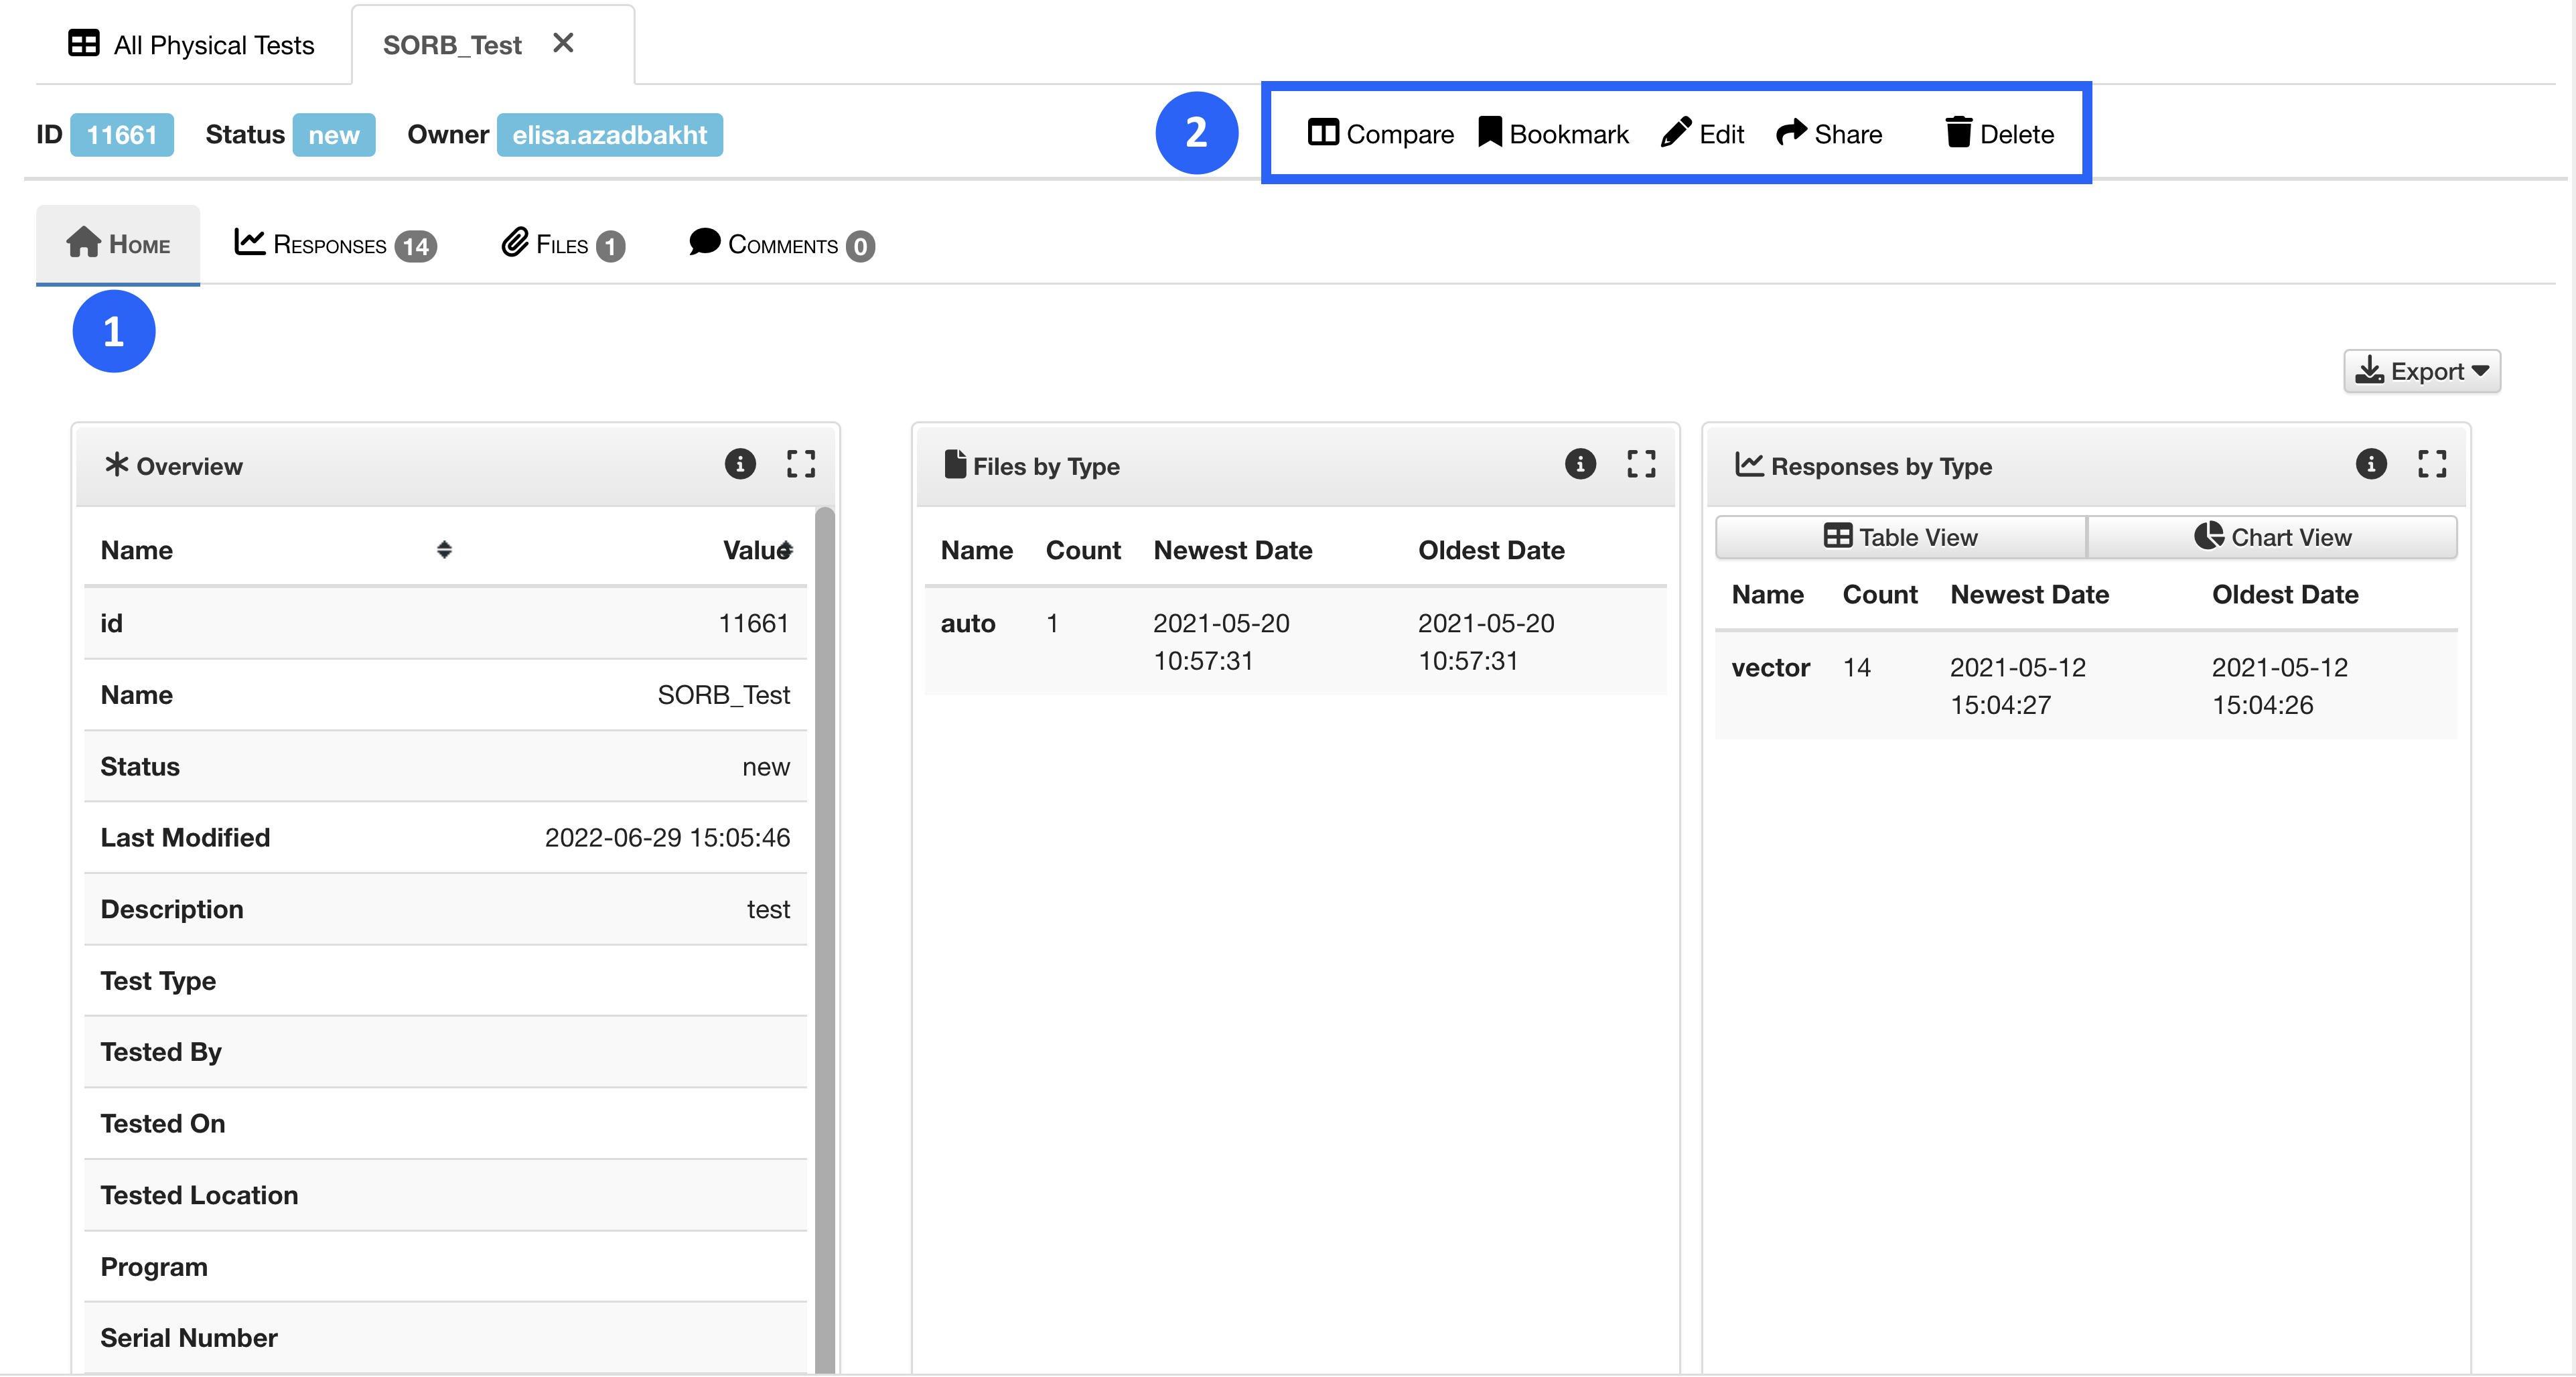Viewport: 2576px width, 1377px height.
Task: Expand Overview panel to fullscreen
Action: [800, 464]
